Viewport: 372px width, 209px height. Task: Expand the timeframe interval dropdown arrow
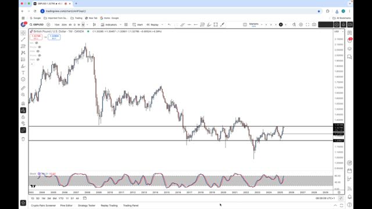[87, 24]
